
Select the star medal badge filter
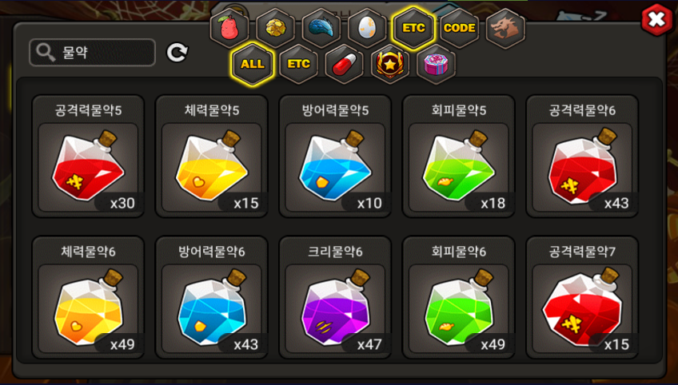pyautogui.click(x=390, y=65)
